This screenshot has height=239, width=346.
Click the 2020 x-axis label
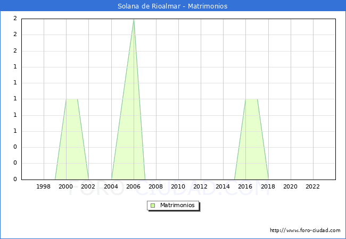pyautogui.click(x=291, y=186)
